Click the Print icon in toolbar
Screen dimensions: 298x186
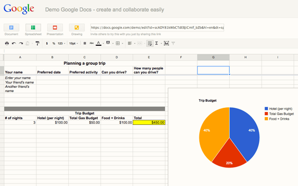click(7, 43)
